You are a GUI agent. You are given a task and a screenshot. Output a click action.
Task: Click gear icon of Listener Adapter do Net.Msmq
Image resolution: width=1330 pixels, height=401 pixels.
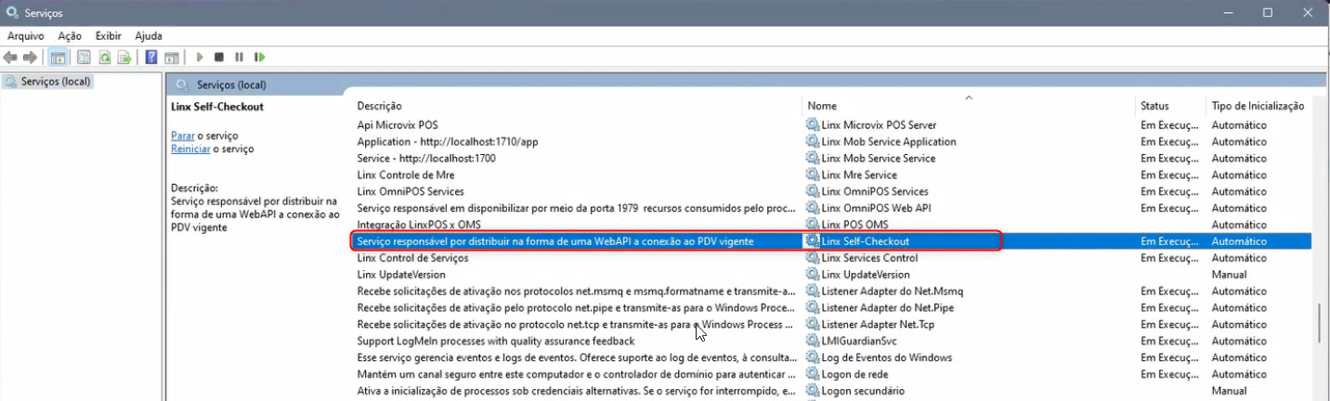[x=813, y=291]
